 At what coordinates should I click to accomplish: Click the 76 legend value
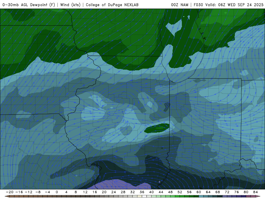point(237,192)
